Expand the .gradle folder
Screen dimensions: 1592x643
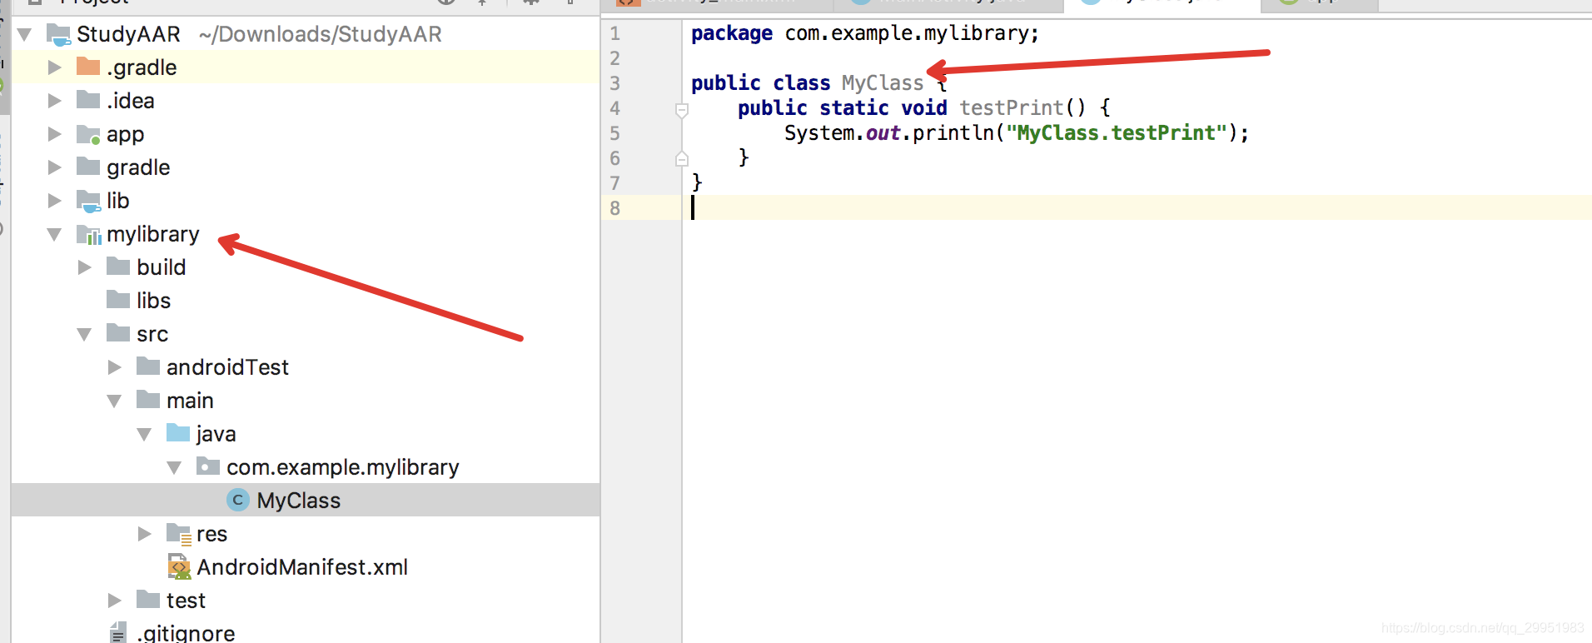click(x=54, y=67)
